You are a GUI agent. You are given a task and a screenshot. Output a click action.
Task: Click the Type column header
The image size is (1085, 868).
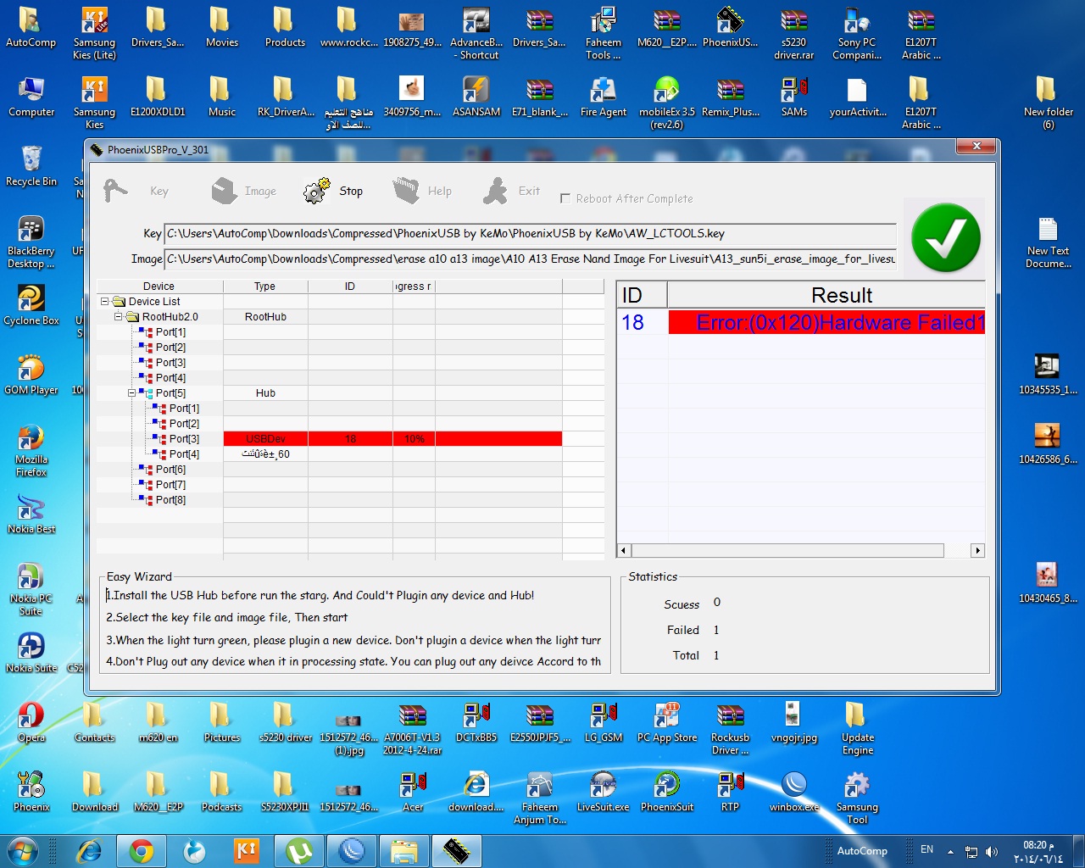[x=265, y=287]
